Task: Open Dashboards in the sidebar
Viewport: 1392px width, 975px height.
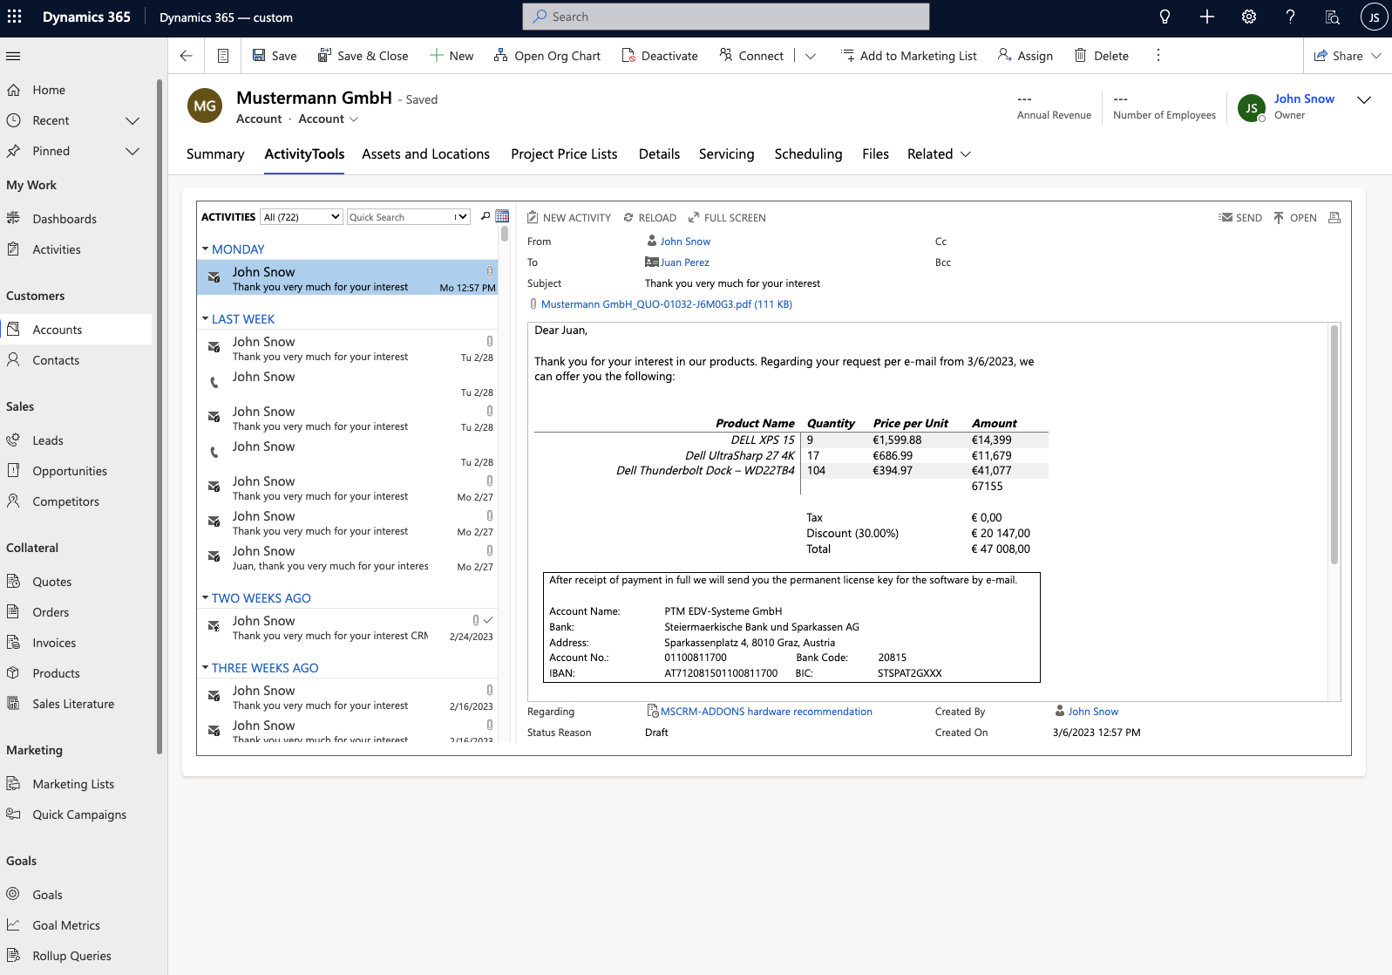Action: click(x=65, y=219)
